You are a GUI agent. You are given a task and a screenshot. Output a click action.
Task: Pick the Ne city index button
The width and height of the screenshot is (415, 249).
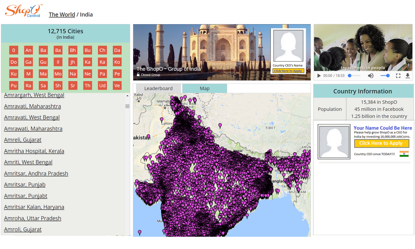87,74
